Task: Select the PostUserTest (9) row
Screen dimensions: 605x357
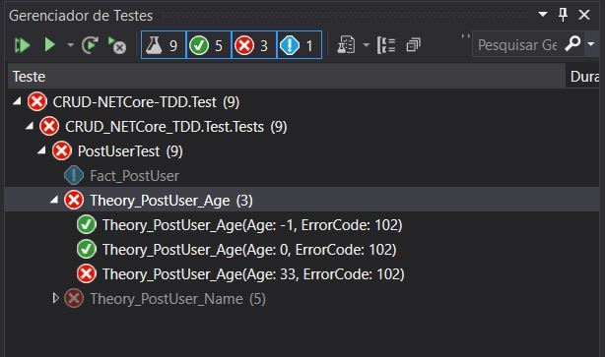Action: [302, 151]
